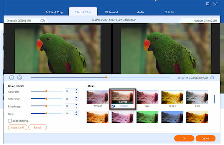This screenshot has width=224, height=145.
Task: Increase Saturation value with up arrow
Action: click(76, 98)
